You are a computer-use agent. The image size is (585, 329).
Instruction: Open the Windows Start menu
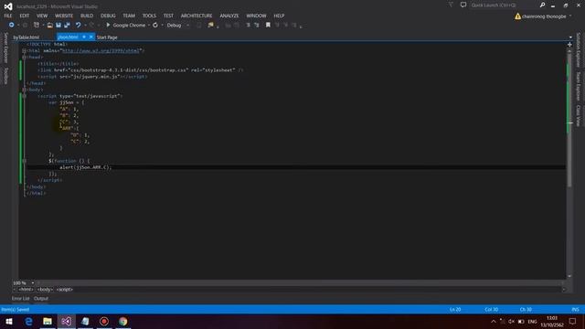point(9,321)
